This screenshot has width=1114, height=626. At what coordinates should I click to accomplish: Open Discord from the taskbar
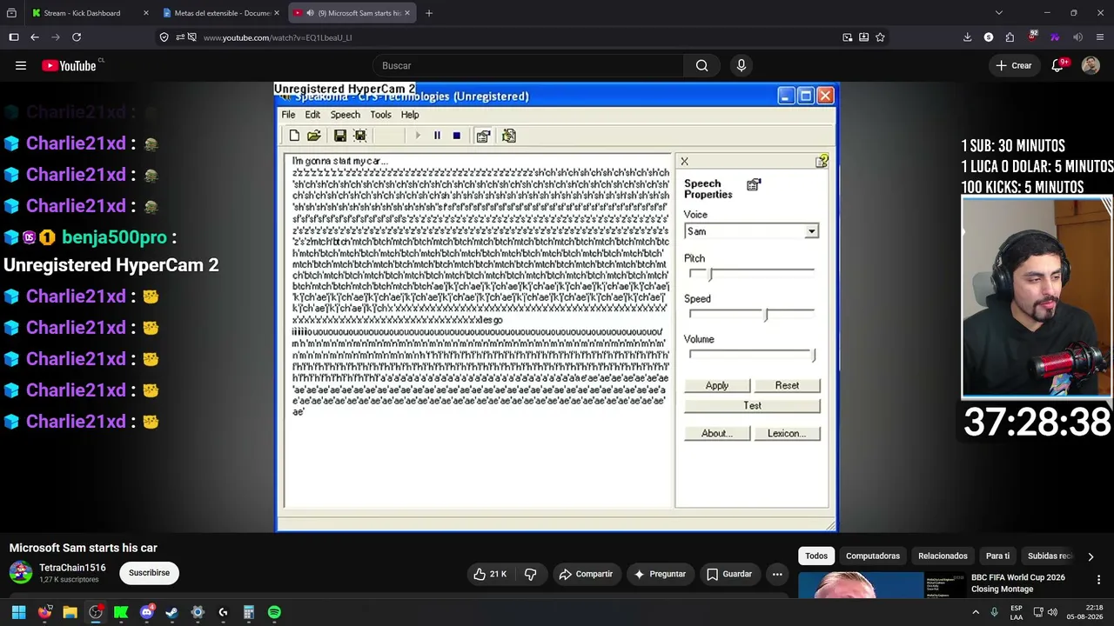[x=146, y=612]
